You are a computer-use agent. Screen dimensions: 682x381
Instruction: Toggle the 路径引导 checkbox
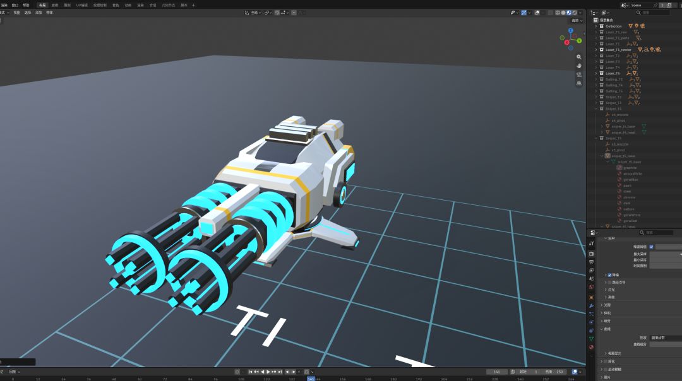(610, 283)
